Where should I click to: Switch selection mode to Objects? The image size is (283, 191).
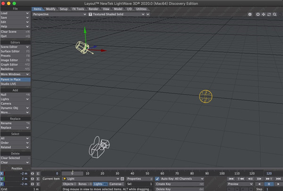tap(69, 184)
